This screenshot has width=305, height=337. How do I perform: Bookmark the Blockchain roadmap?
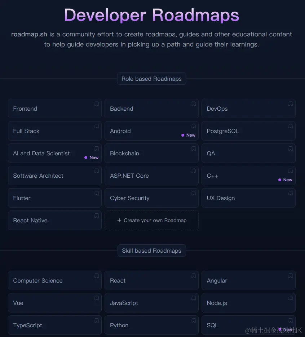[194, 149]
